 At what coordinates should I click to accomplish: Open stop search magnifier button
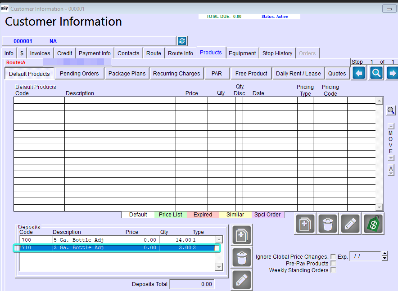[376, 73]
